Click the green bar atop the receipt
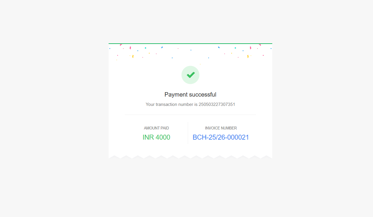 (x=190, y=44)
